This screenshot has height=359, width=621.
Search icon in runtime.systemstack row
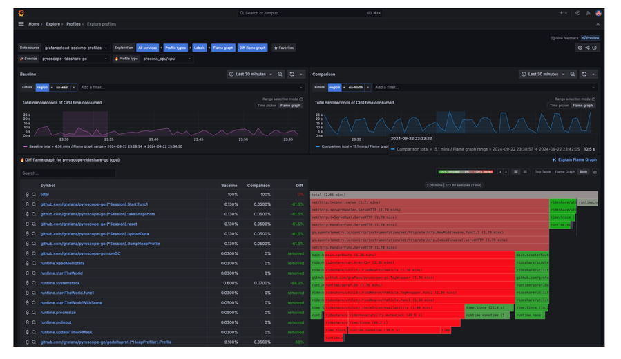(34, 283)
